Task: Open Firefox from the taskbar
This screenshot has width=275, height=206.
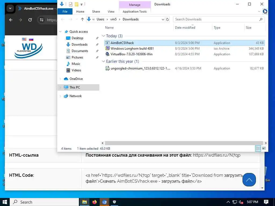Action: 95,202
